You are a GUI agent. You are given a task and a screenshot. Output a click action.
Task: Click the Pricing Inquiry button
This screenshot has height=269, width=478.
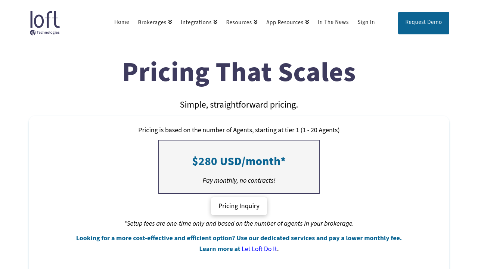tap(239, 206)
